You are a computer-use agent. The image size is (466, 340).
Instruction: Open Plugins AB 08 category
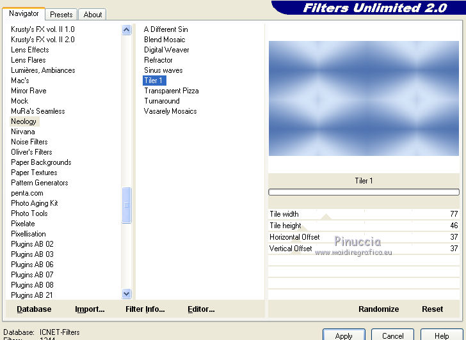point(32,285)
